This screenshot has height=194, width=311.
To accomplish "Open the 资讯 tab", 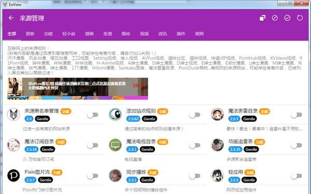I will pos(163,34).
